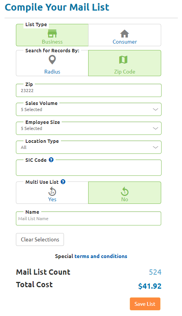Click the Business storefront icon

point(52,33)
